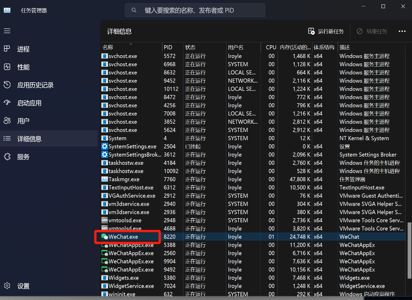Click the WeChat.exe green icon

pyautogui.click(x=104, y=237)
